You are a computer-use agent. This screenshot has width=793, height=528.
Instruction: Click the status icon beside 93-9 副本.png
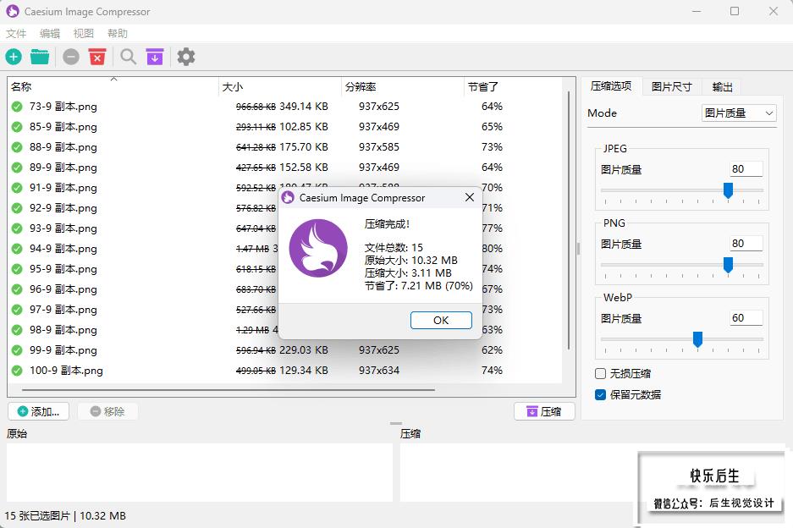tap(17, 228)
